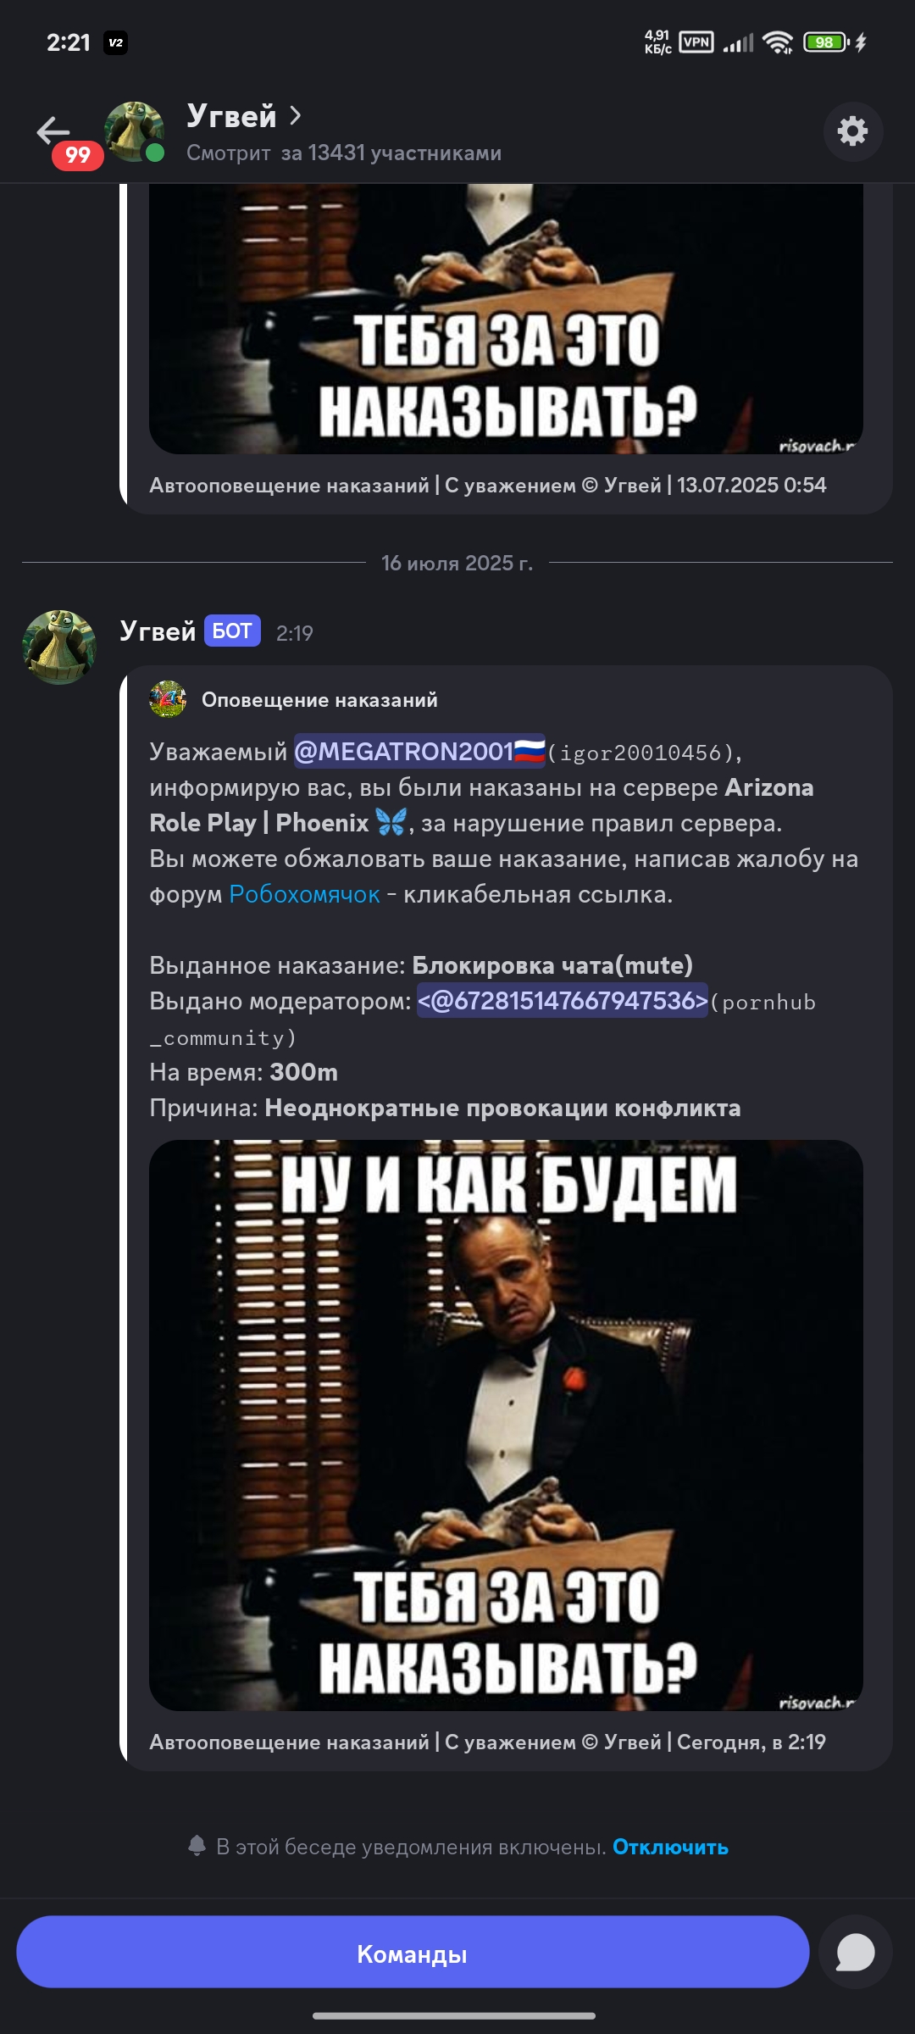The height and width of the screenshot is (2034, 915).
Task: Open the Робохомячок forum link
Action: point(304,894)
